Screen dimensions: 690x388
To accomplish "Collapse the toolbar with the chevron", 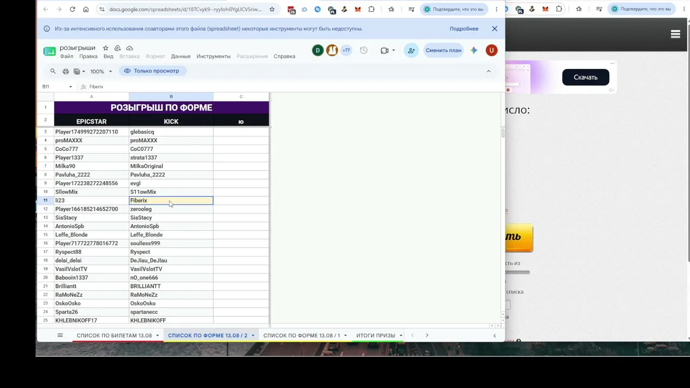I will point(489,71).
